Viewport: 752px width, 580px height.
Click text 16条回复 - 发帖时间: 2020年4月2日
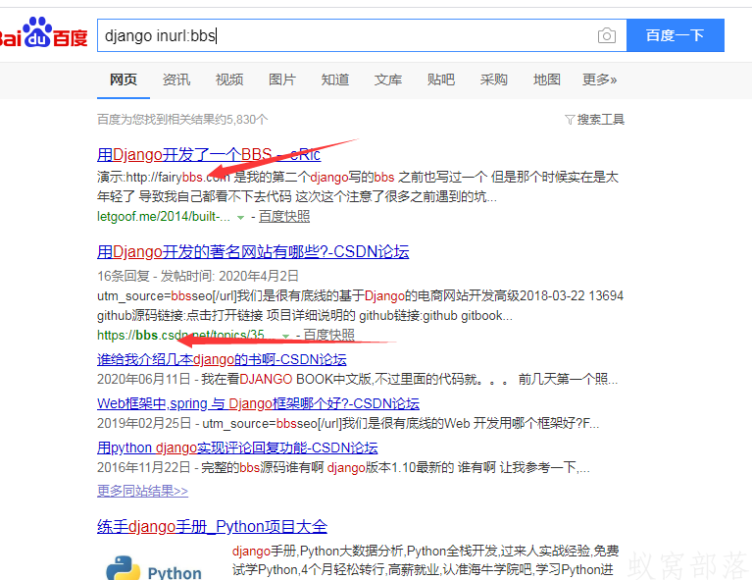[198, 276]
